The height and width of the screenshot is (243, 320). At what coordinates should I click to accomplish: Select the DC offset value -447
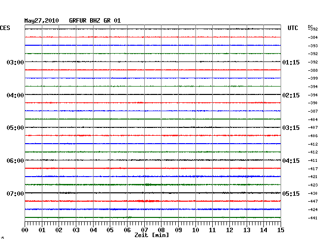(313, 201)
